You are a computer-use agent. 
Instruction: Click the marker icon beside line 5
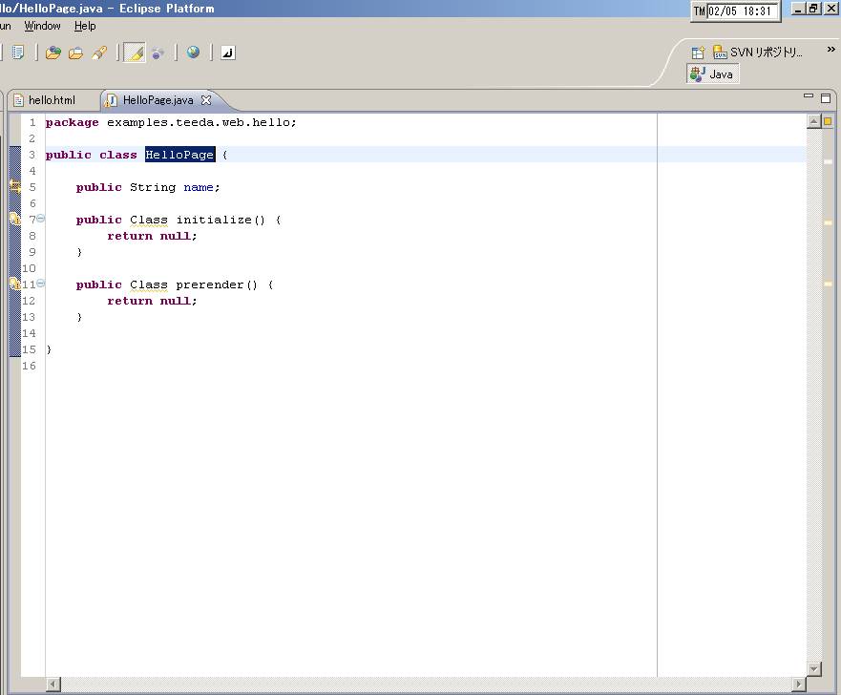point(14,187)
